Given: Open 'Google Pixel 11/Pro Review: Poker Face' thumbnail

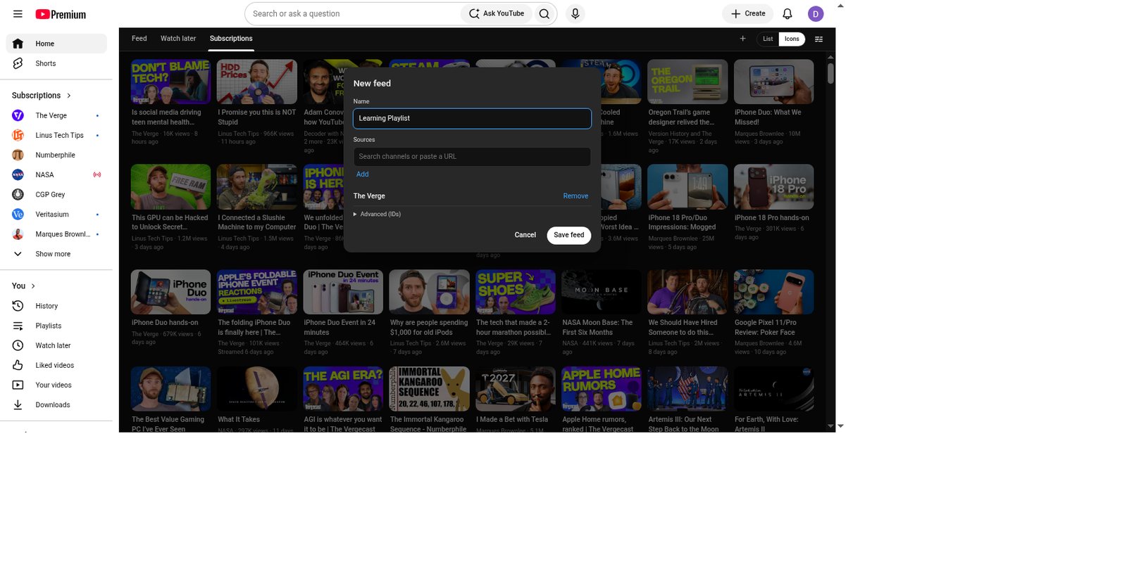Looking at the screenshot, I should pyautogui.click(x=773, y=292).
